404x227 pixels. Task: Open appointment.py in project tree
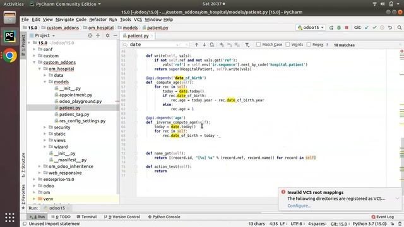pos(76,95)
